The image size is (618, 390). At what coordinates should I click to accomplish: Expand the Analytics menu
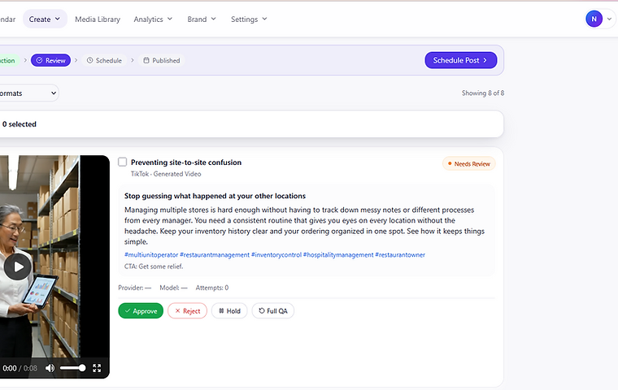[x=153, y=19]
